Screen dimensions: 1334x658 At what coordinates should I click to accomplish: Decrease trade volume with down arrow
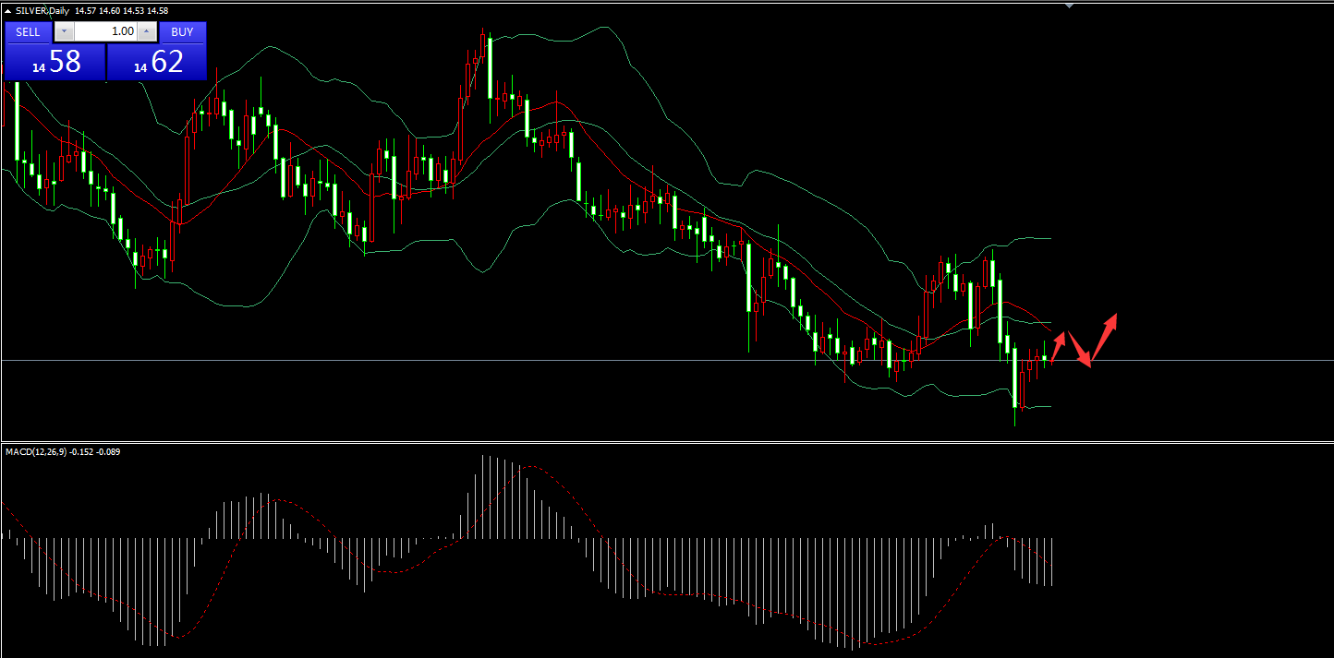64,31
